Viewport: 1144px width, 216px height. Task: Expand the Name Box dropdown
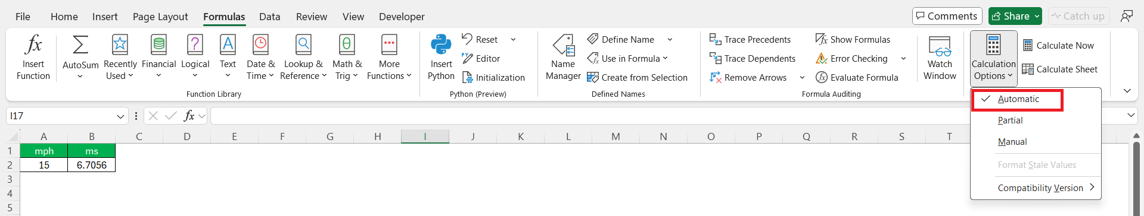pos(120,116)
